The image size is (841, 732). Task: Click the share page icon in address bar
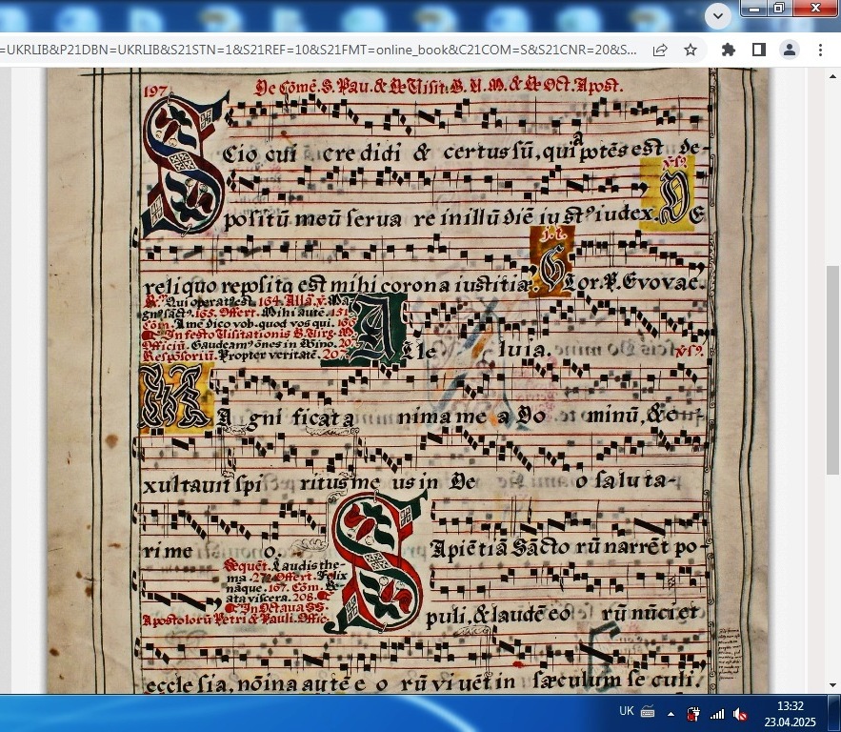pos(660,50)
